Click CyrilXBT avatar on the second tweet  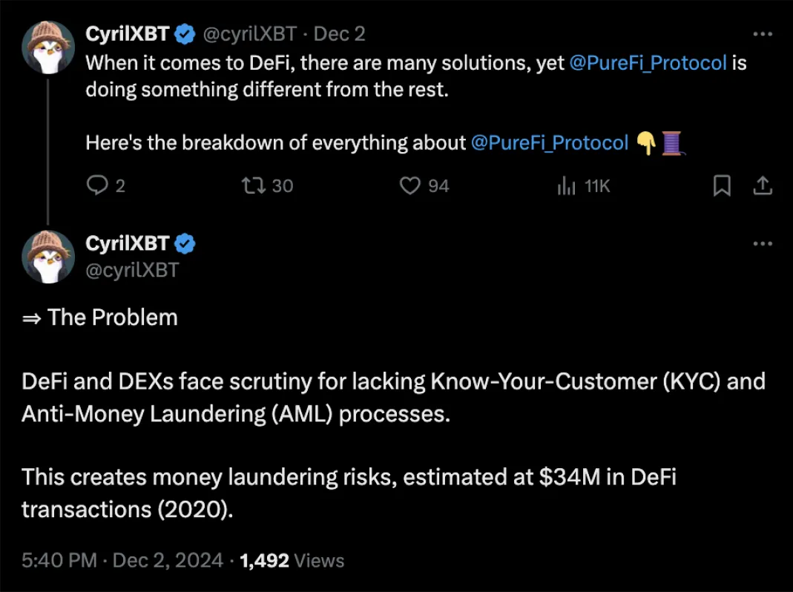pos(48,257)
